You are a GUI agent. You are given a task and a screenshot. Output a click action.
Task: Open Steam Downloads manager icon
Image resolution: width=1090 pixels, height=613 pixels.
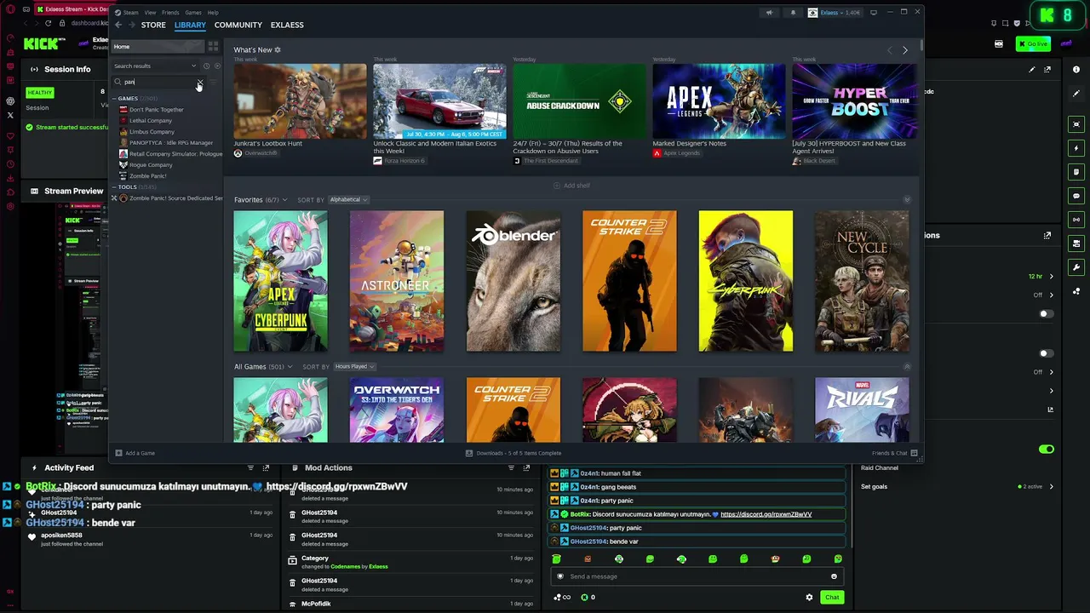click(x=469, y=453)
